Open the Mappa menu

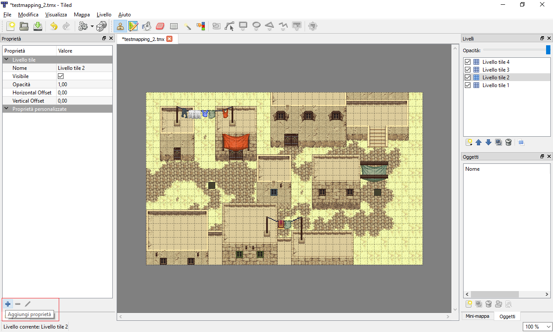[x=82, y=15]
